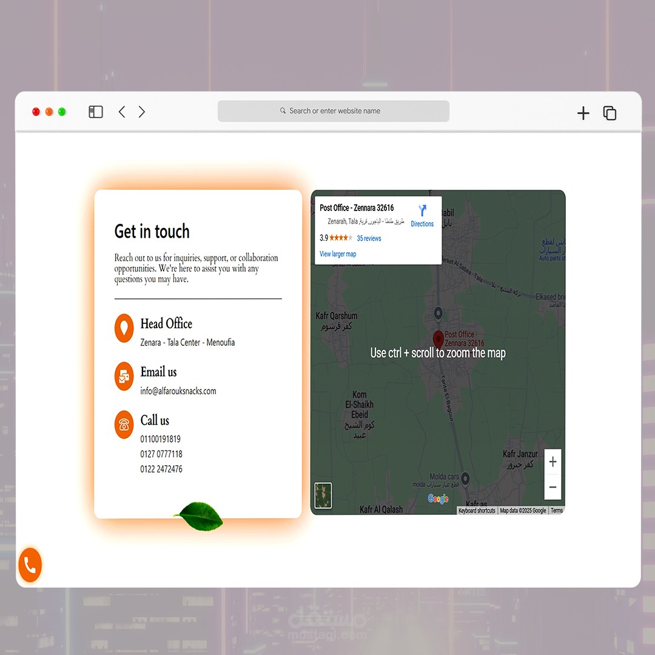Image resolution: width=655 pixels, height=655 pixels.
Task: Click the orange minimize dot
Action: (49, 112)
